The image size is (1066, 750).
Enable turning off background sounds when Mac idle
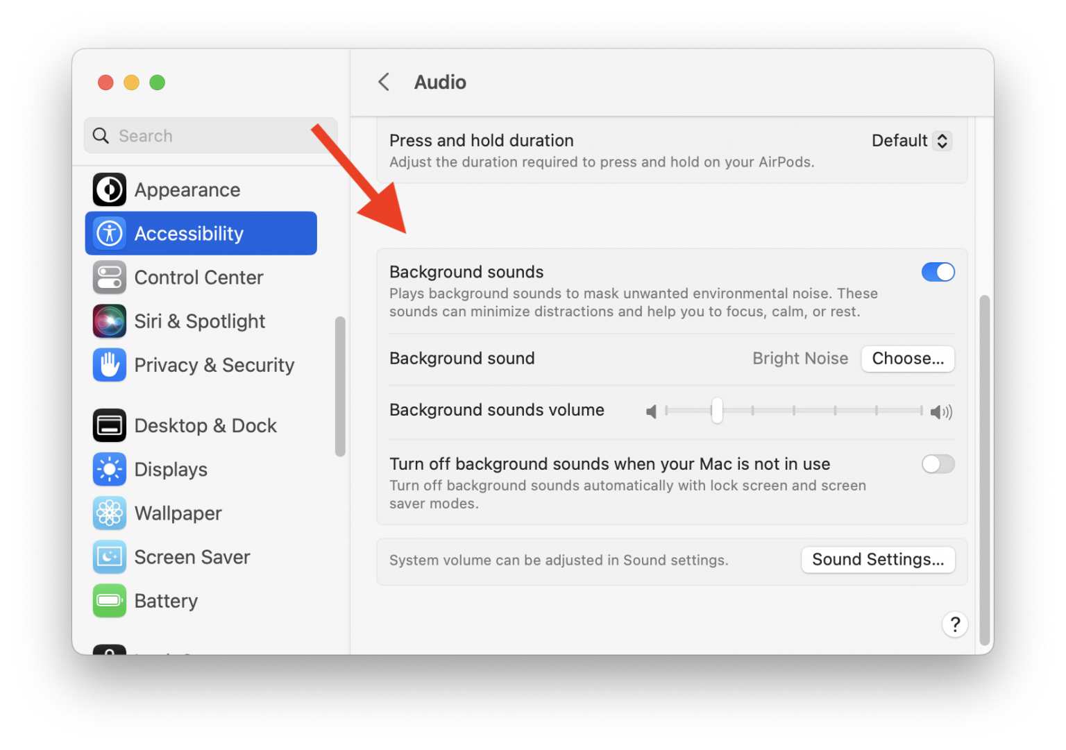click(x=938, y=463)
